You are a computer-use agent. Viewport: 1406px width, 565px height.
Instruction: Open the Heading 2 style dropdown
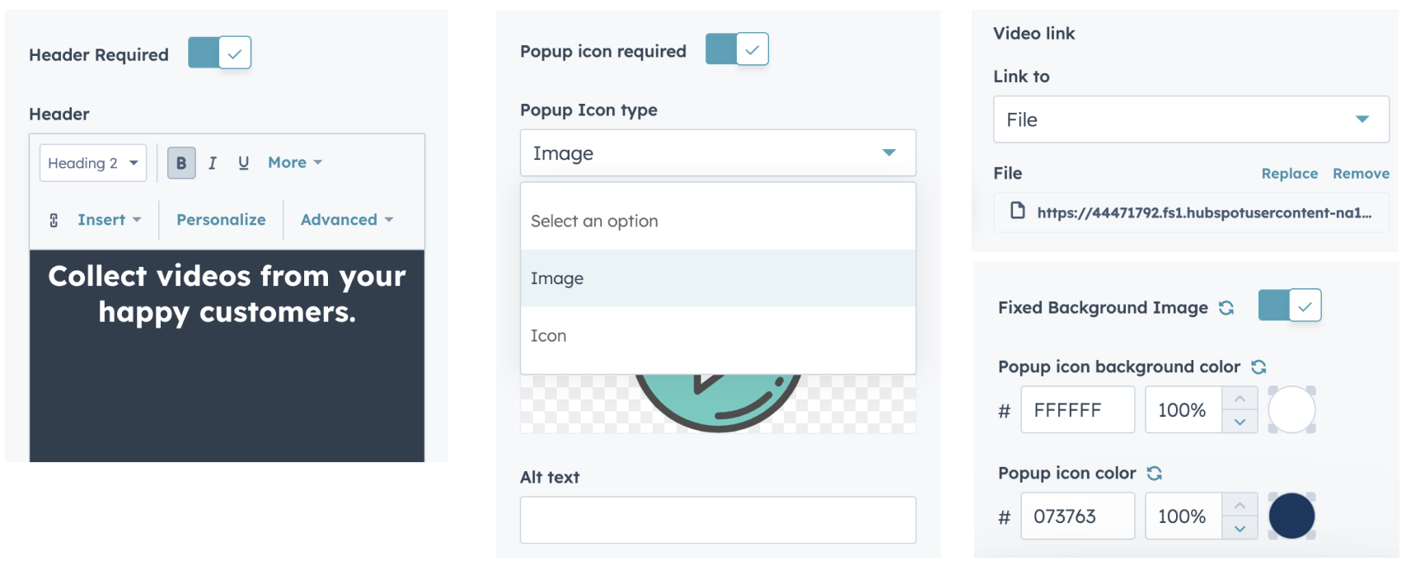point(92,163)
